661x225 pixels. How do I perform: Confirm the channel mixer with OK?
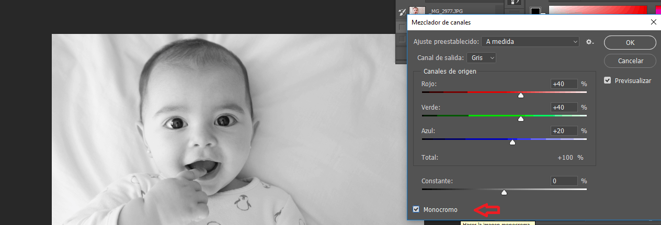tap(630, 42)
